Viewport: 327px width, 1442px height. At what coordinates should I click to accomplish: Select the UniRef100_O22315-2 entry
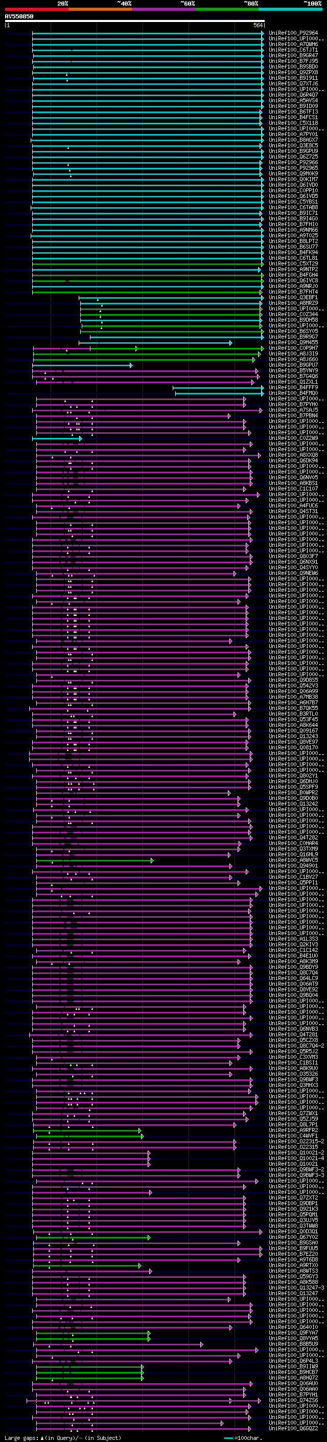(x=296, y=1141)
